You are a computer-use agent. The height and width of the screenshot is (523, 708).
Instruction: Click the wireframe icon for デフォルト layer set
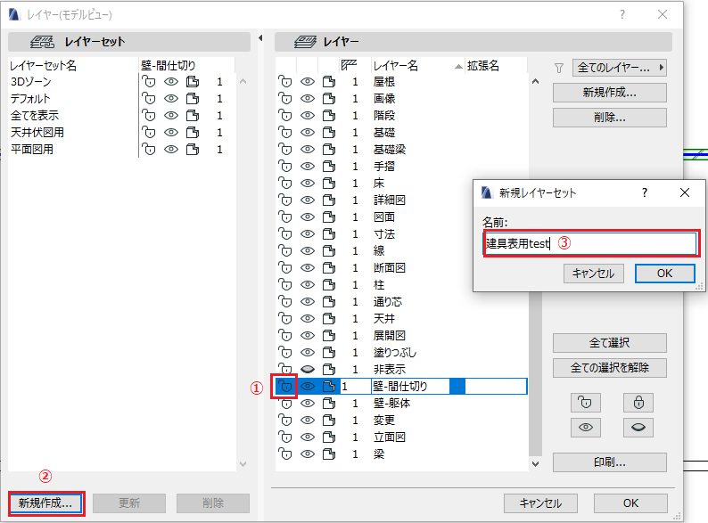tap(193, 98)
